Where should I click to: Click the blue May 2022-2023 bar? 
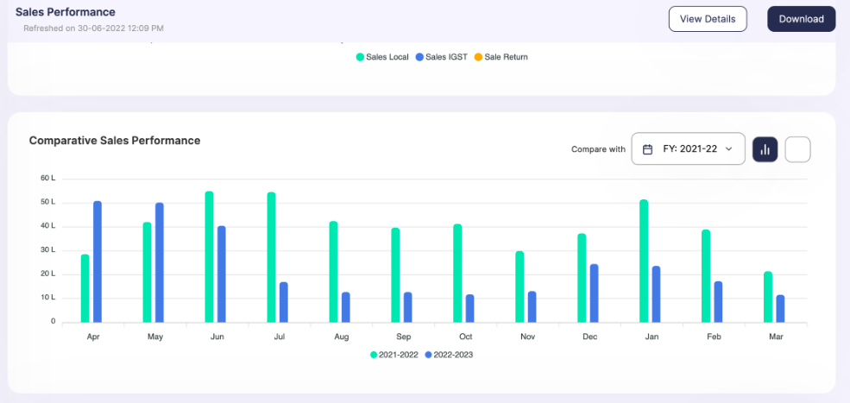pyautogui.click(x=160, y=263)
